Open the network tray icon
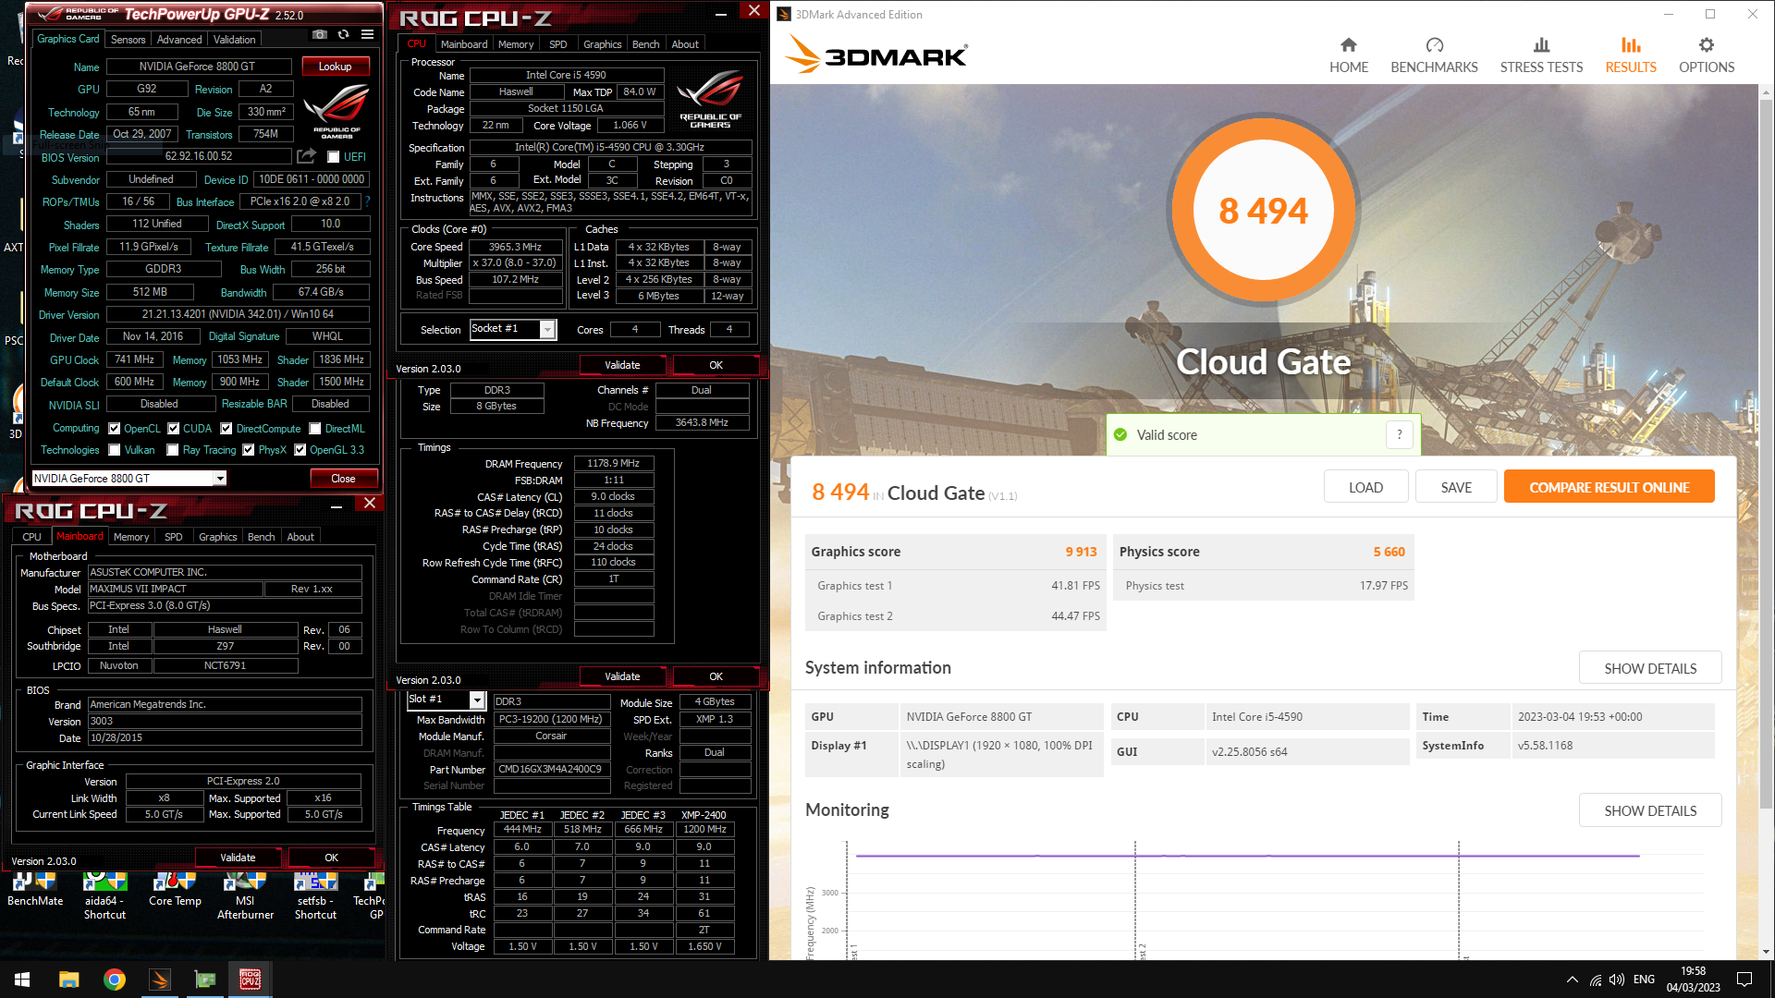Screen dimensions: 1775x998 (1596, 980)
